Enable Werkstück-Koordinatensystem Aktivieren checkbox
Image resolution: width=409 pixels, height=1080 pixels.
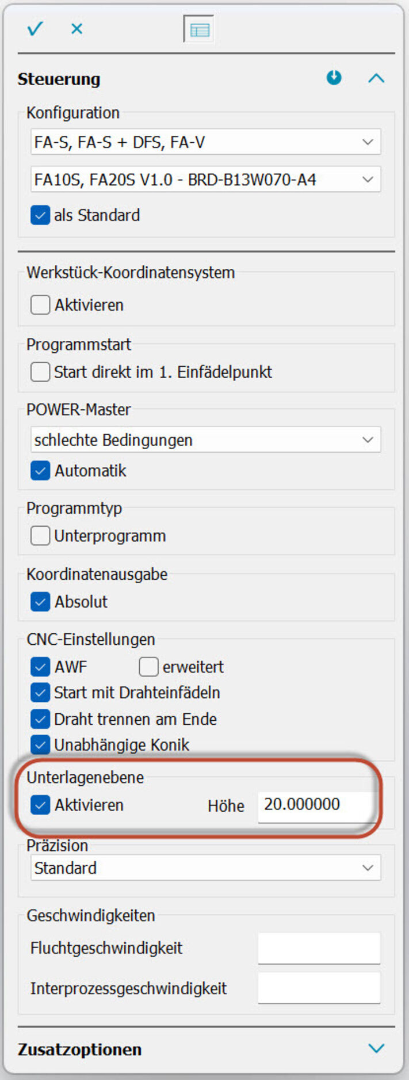click(40, 305)
